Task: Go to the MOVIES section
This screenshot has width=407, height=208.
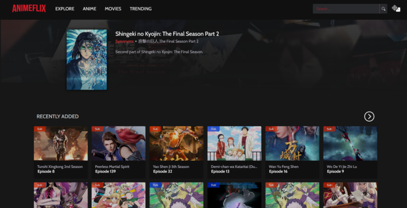Action: point(113,9)
